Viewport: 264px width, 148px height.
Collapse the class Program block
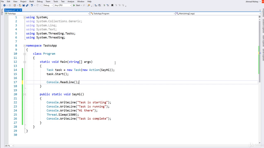coord(25,54)
